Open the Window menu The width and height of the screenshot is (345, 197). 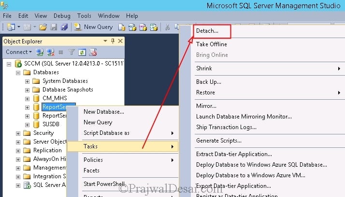pyautogui.click(x=108, y=16)
